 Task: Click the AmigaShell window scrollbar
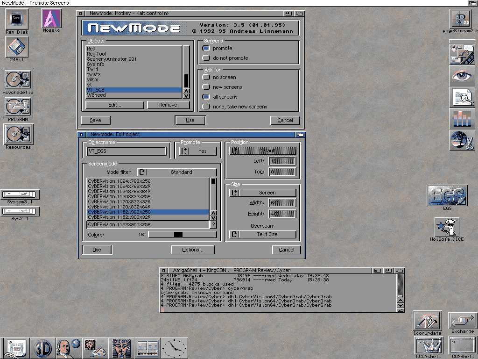coord(400,286)
